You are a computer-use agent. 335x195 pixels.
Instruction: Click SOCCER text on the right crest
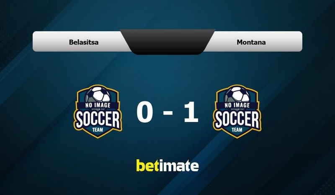[x=237, y=119]
